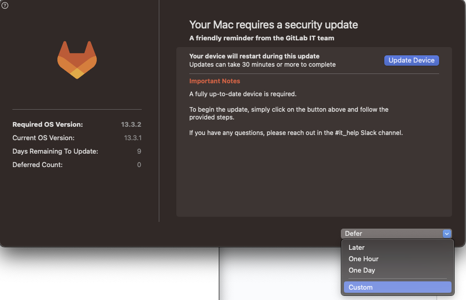
Task: Click the 13.3.1 current version value
Action: click(132, 138)
